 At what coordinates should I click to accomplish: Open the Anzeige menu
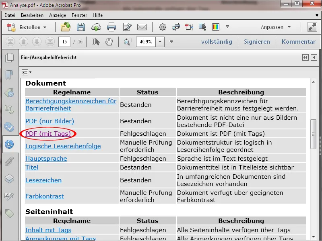58,15
